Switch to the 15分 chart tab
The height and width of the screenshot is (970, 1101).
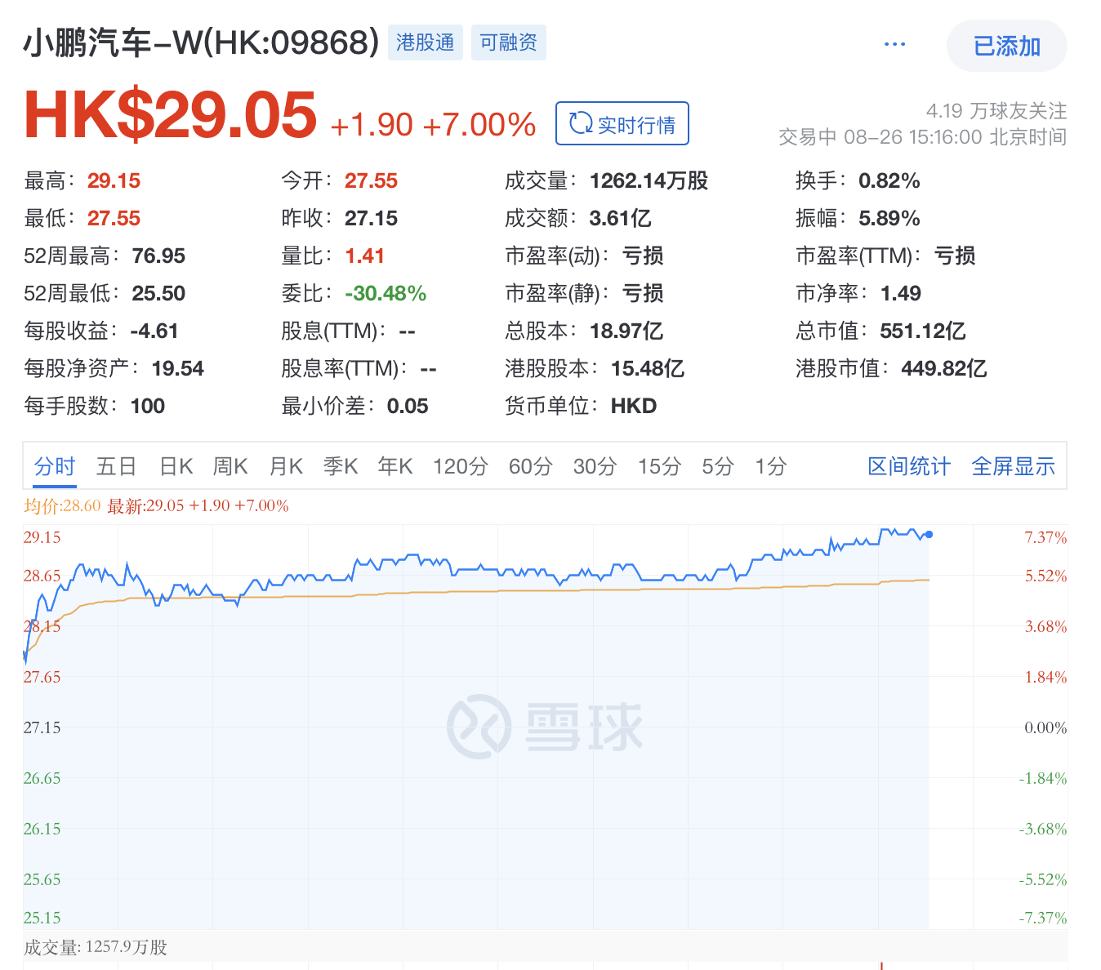click(659, 466)
